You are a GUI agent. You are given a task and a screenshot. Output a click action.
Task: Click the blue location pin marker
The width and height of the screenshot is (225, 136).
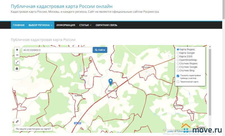tap(111, 82)
